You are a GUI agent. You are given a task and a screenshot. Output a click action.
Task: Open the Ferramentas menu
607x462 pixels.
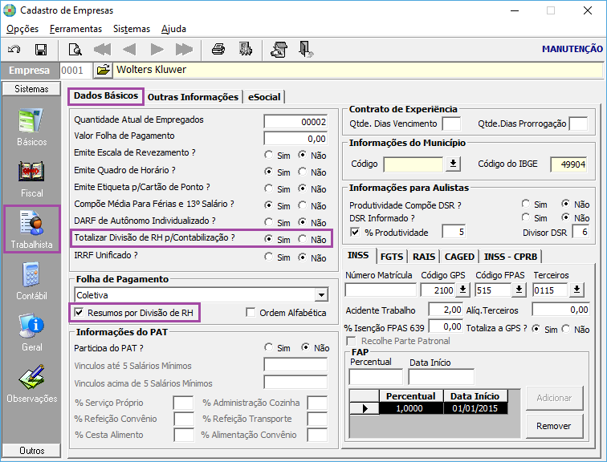coord(75,29)
